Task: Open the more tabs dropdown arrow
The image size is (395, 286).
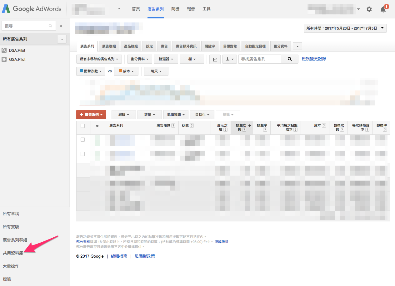Action: [x=297, y=46]
